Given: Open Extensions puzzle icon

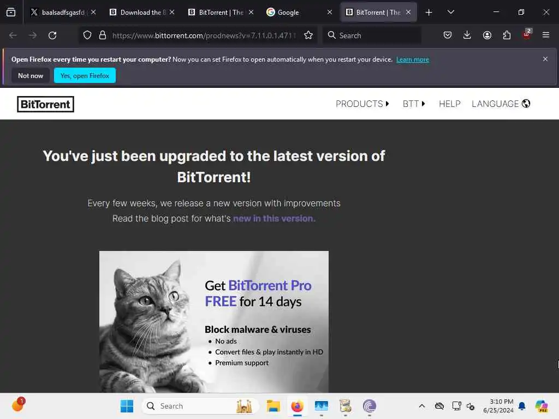Looking at the screenshot, I should tap(507, 35).
